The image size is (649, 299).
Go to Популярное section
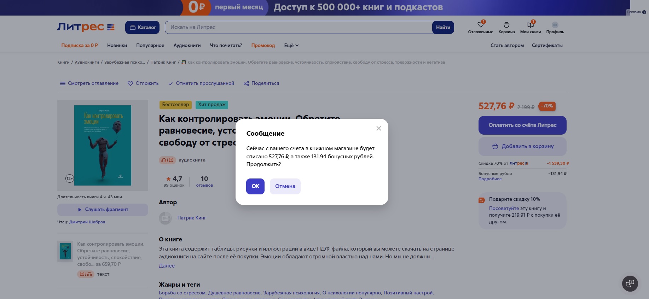150,45
